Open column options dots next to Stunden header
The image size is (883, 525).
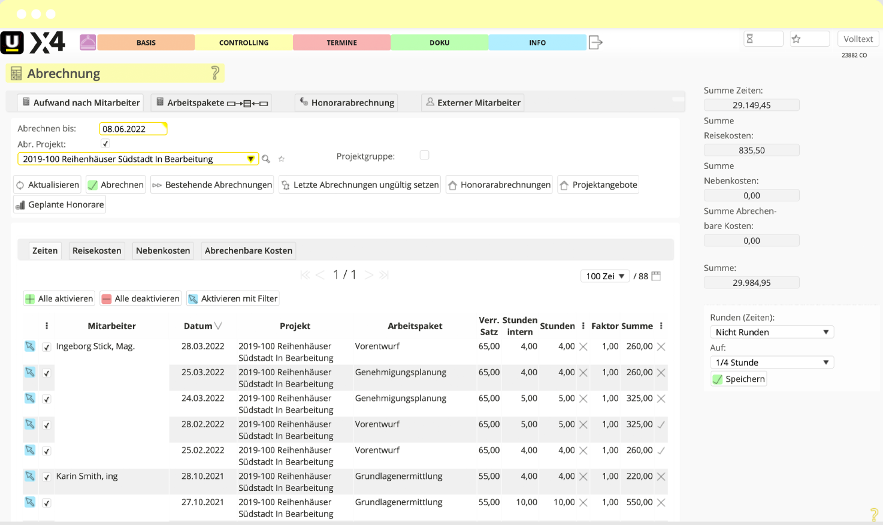coord(583,326)
